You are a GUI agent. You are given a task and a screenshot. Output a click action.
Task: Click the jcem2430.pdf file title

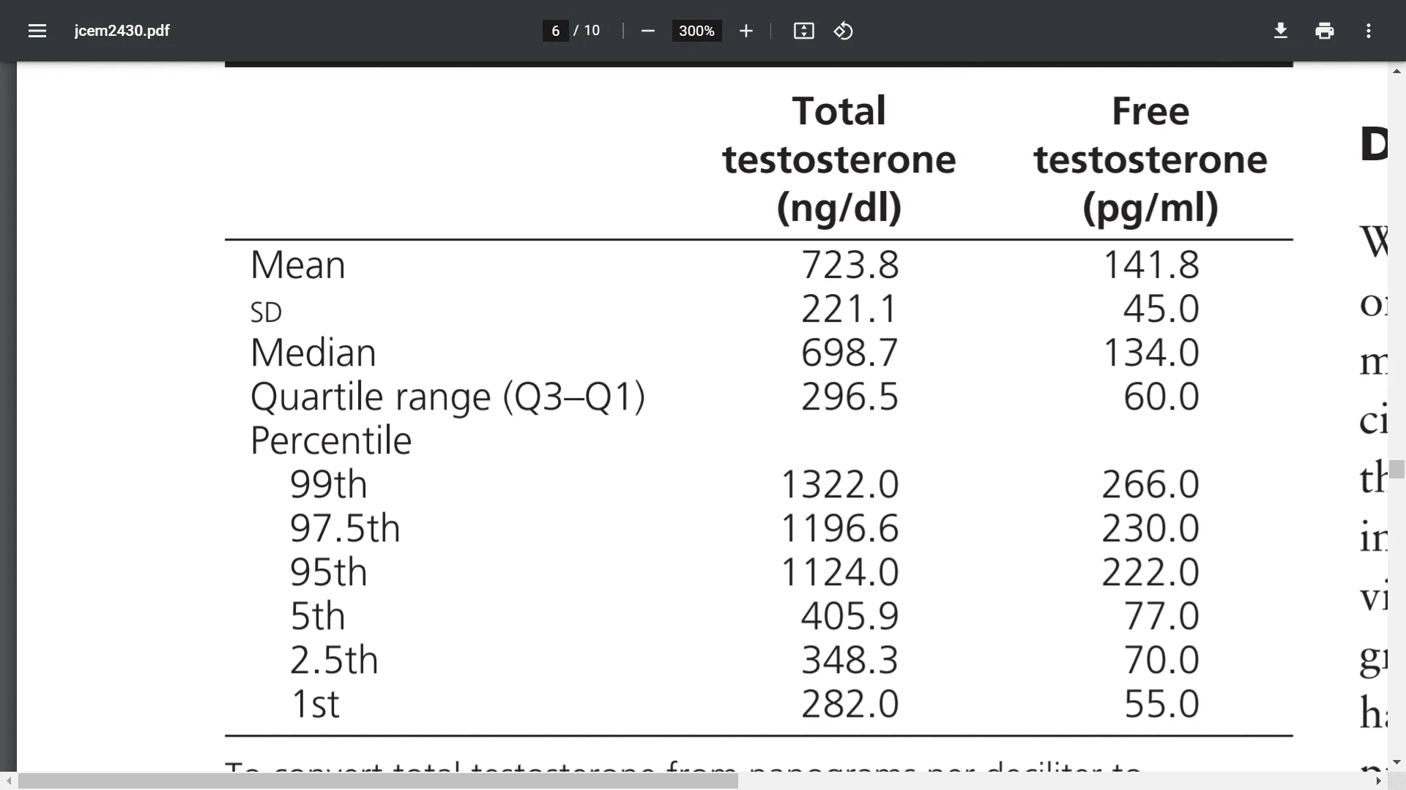click(122, 31)
